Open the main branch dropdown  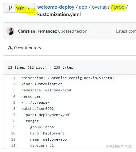pyautogui.click(x=19, y=8)
